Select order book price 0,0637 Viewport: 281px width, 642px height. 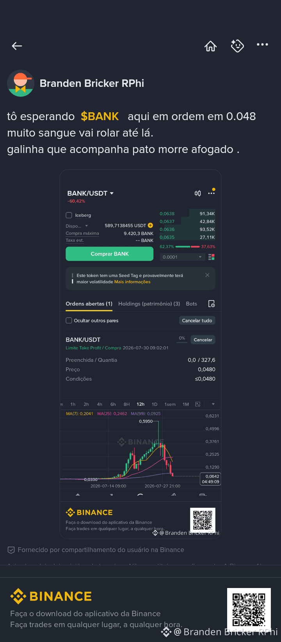click(x=167, y=221)
